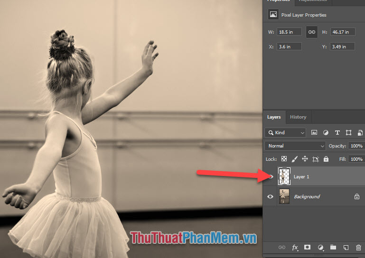The image size is (365, 258).
Task: Edit the Fill value 100%
Action: click(x=356, y=159)
